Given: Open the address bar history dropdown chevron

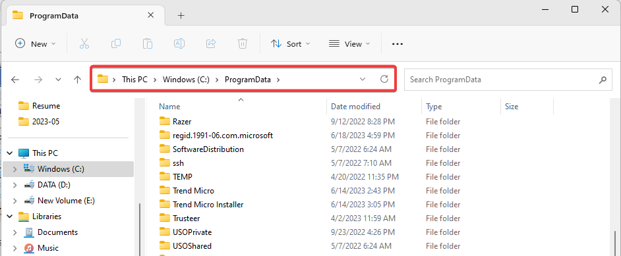Looking at the screenshot, I should [363, 80].
